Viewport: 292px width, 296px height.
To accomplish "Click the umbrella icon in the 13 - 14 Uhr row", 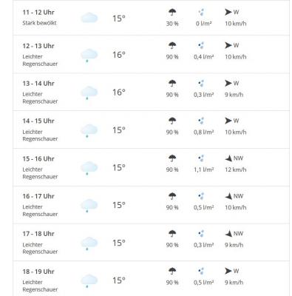I will point(172,84).
